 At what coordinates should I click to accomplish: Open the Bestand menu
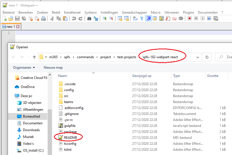(9, 12)
